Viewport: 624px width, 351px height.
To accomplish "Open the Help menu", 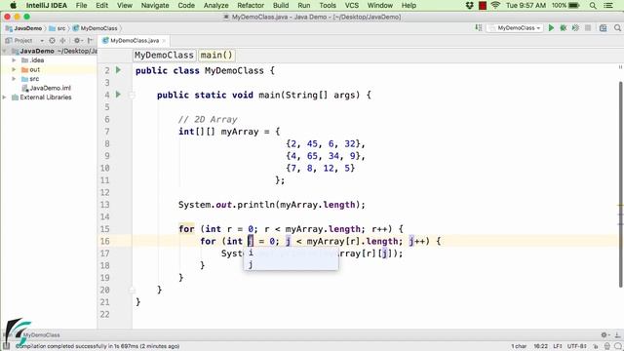I will 409,5.
